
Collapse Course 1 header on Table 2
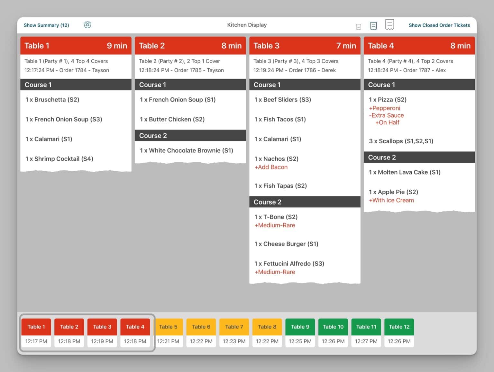pos(190,85)
